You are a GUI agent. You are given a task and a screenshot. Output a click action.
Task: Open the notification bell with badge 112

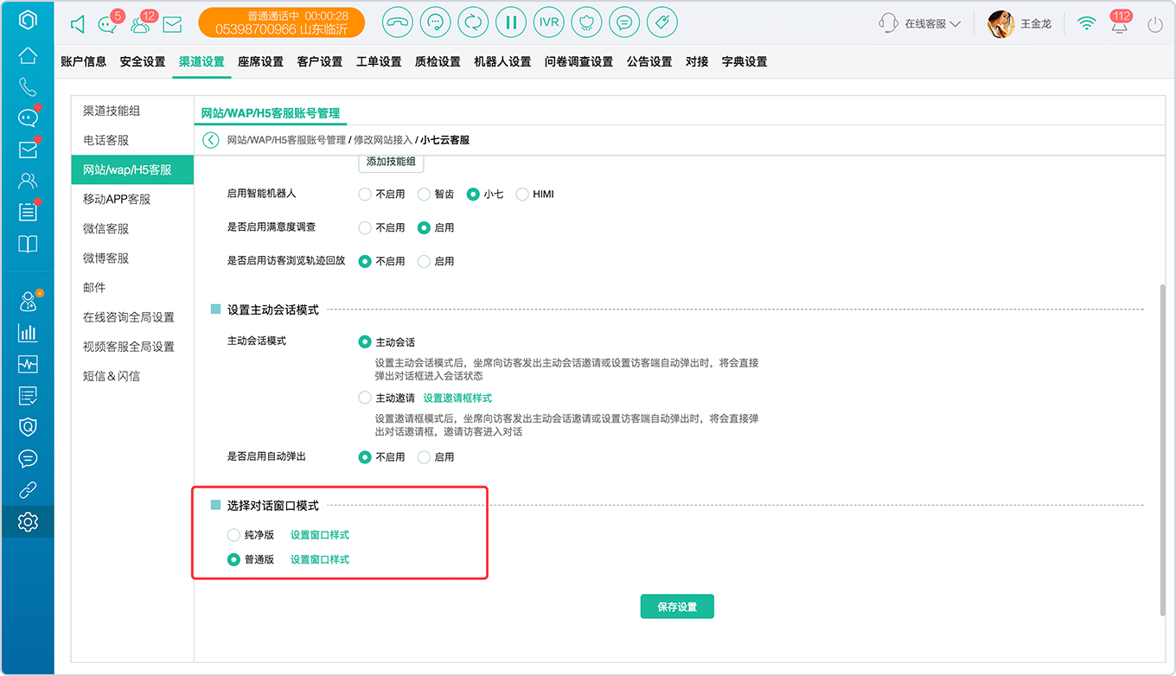click(1120, 23)
